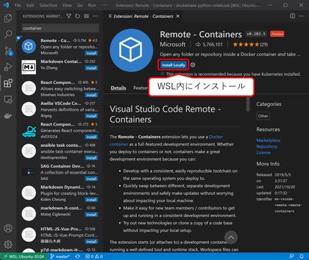
Task: Click the extension search field containing 'container'
Action: tap(61, 28)
